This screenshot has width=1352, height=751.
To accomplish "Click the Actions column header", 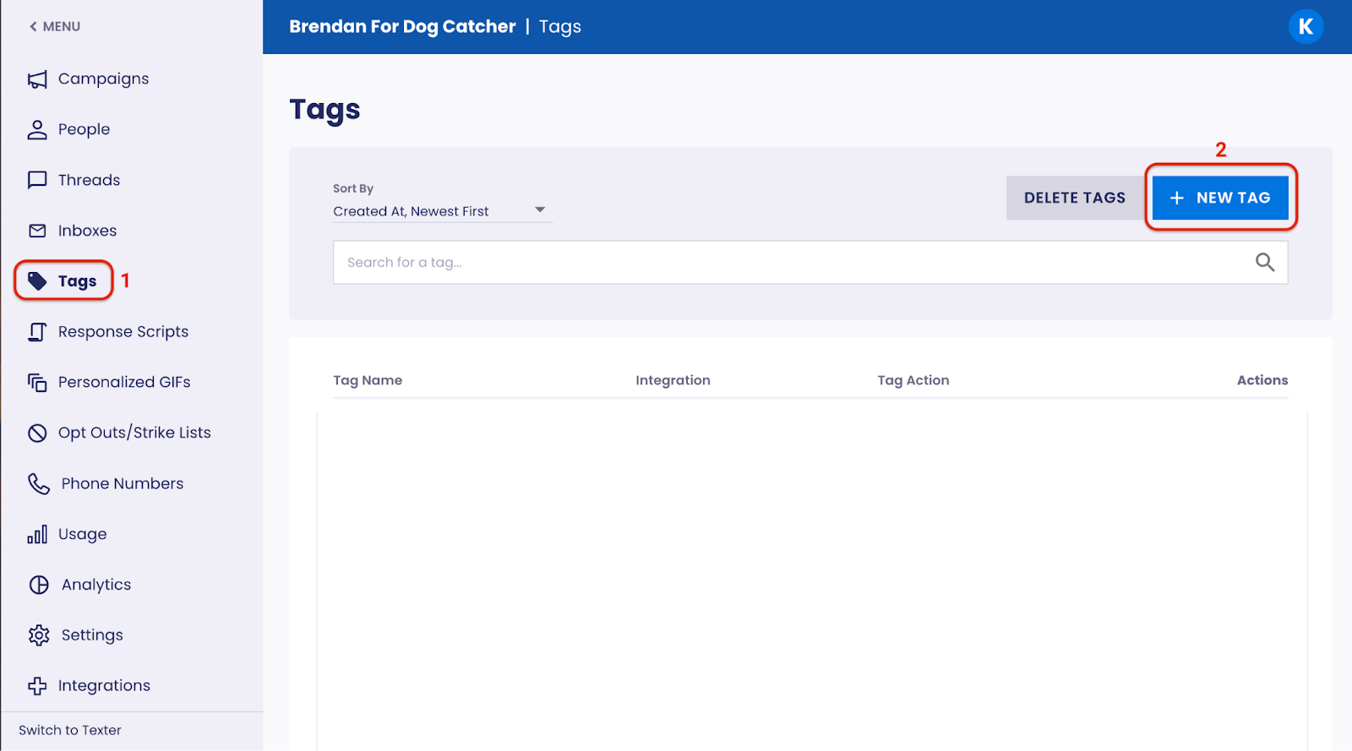I will 1262,380.
